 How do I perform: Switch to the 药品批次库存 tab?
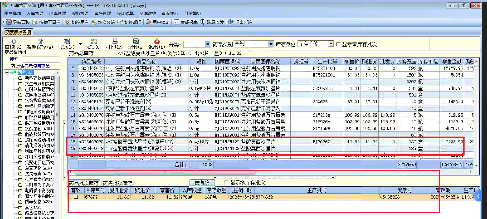coord(84,183)
